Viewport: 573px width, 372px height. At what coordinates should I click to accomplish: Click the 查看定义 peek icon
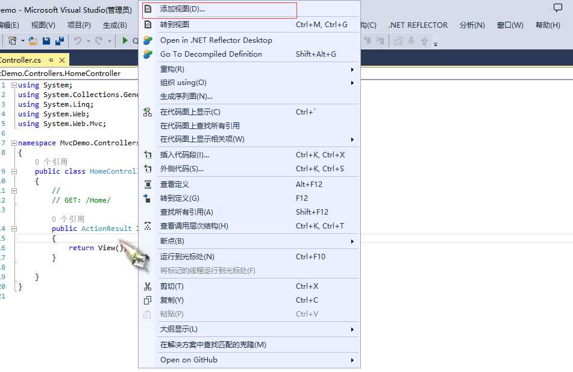(148, 184)
